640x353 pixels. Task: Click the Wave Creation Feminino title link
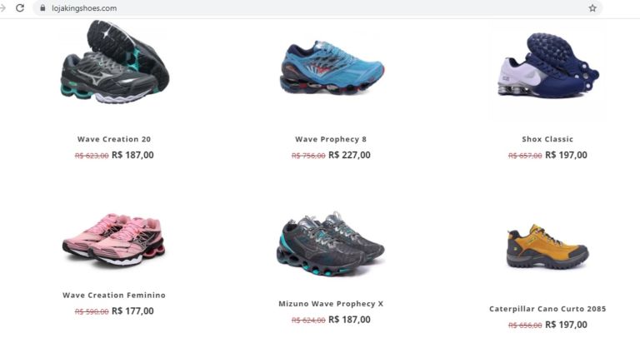[x=114, y=295]
